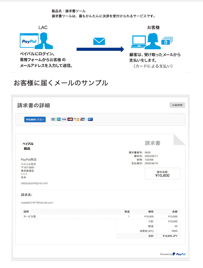
Task: Select the Discover card icon
Action: click(76, 119)
